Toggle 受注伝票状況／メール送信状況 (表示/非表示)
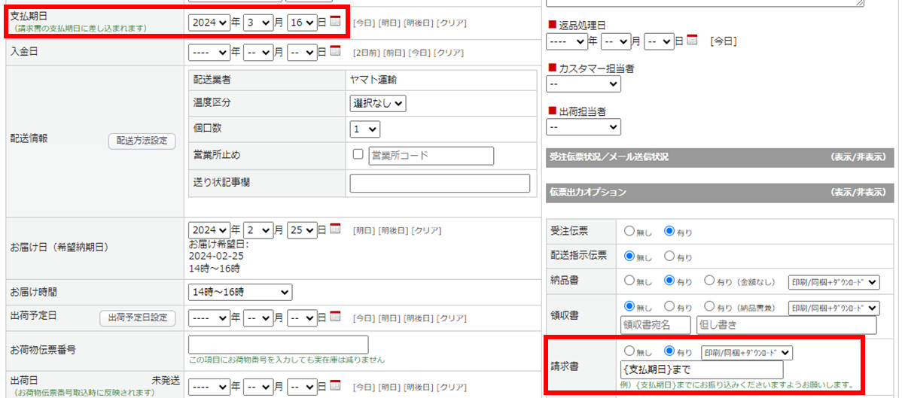This screenshot has height=398, width=902. [x=857, y=157]
